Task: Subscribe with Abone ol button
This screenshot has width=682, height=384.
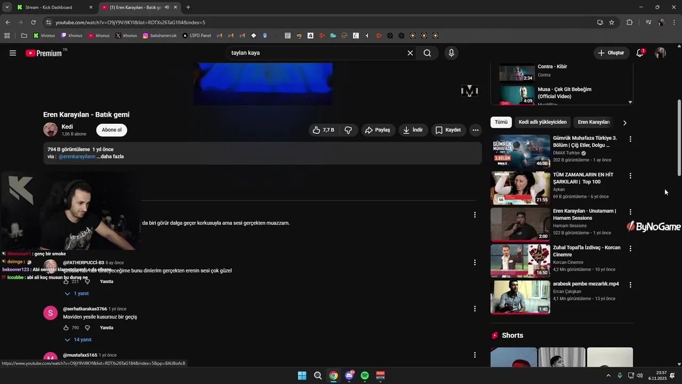Action: (x=112, y=130)
